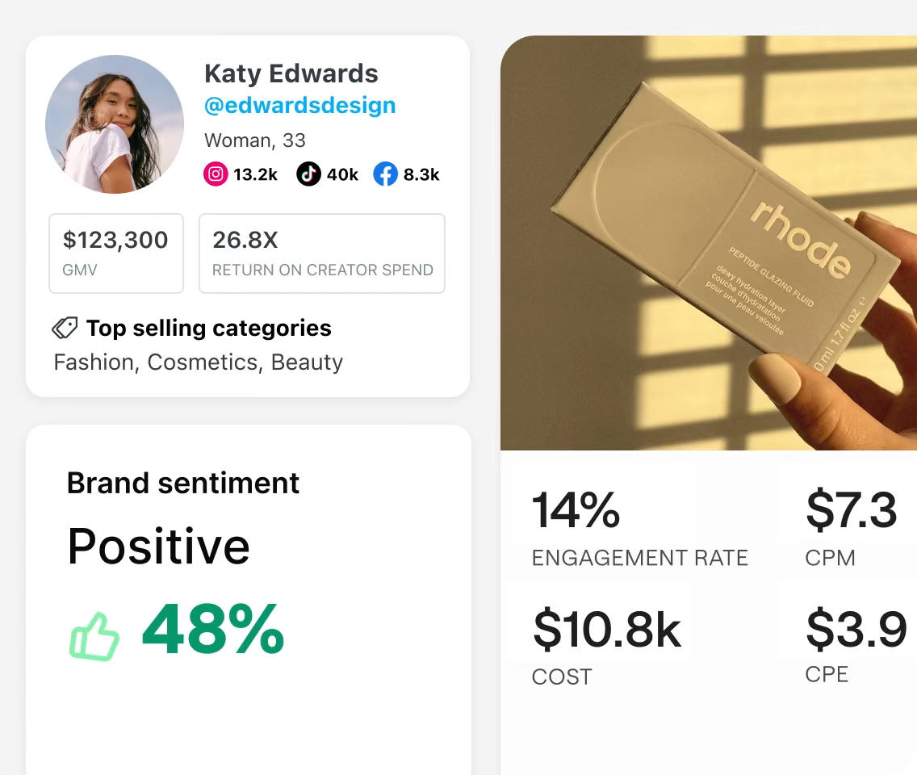Click the Positive sentiment label
Screen dimensions: 917x775
coord(159,547)
